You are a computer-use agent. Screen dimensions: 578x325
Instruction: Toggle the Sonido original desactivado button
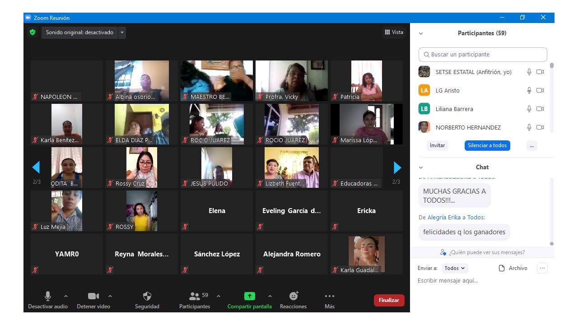[79, 32]
